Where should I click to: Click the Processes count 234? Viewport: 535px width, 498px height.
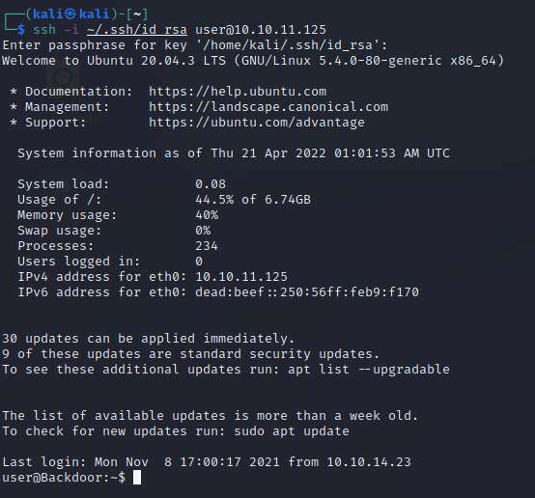[x=207, y=245]
